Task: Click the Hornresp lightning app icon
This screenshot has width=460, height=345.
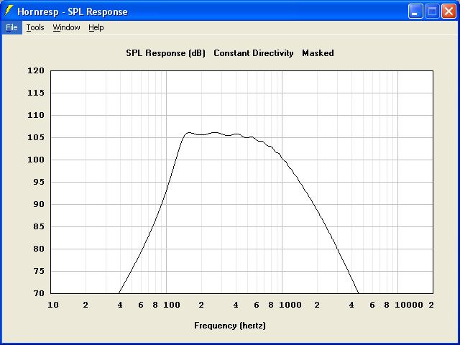Action: [9, 11]
